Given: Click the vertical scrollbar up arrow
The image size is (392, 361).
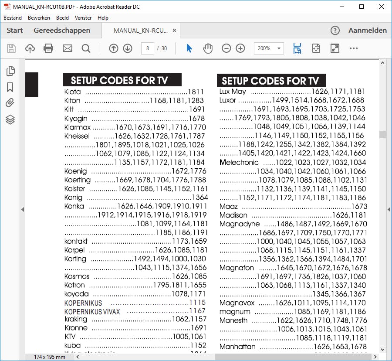Looking at the screenshot, I should (x=382, y=63).
